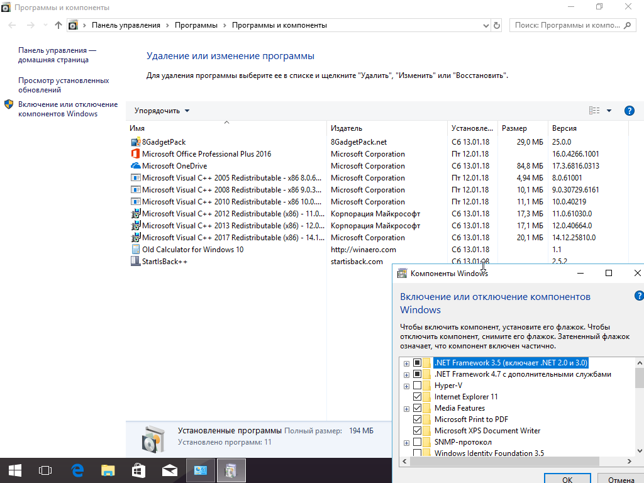This screenshot has height=483, width=644.
Task: Open the help icon in Programs window
Action: coord(629,111)
